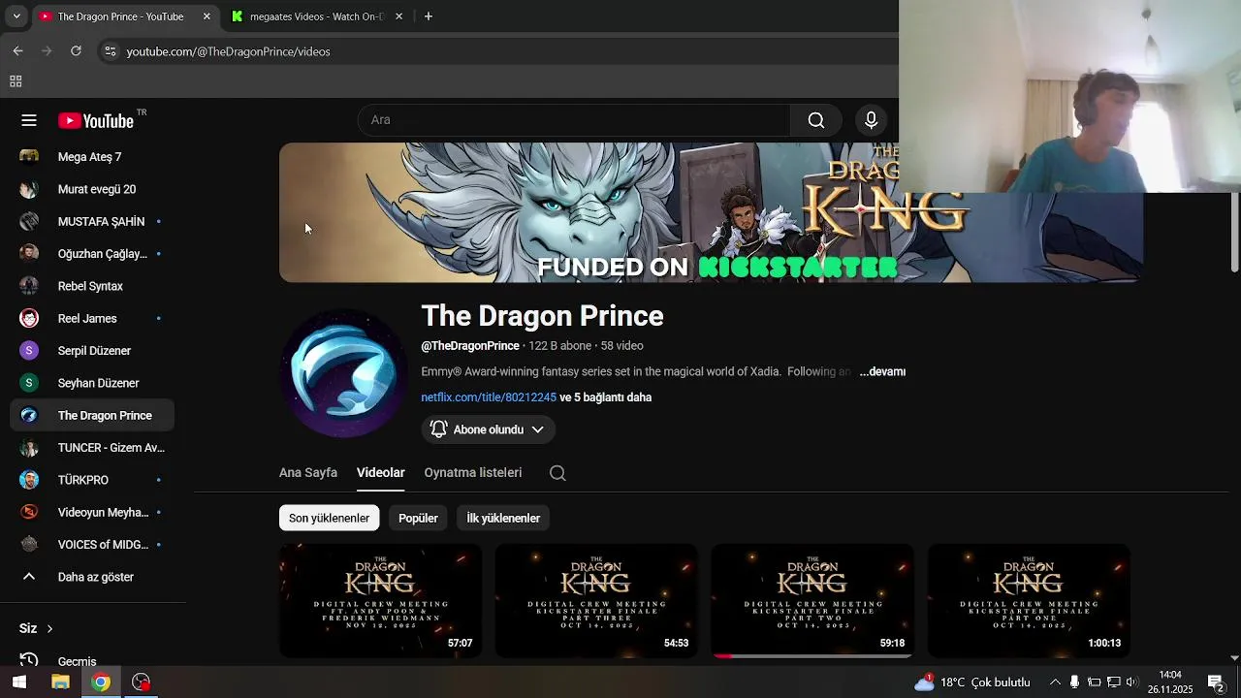The width and height of the screenshot is (1241, 698).
Task: Click The Dragon Prince channel avatar
Action: click(x=343, y=374)
